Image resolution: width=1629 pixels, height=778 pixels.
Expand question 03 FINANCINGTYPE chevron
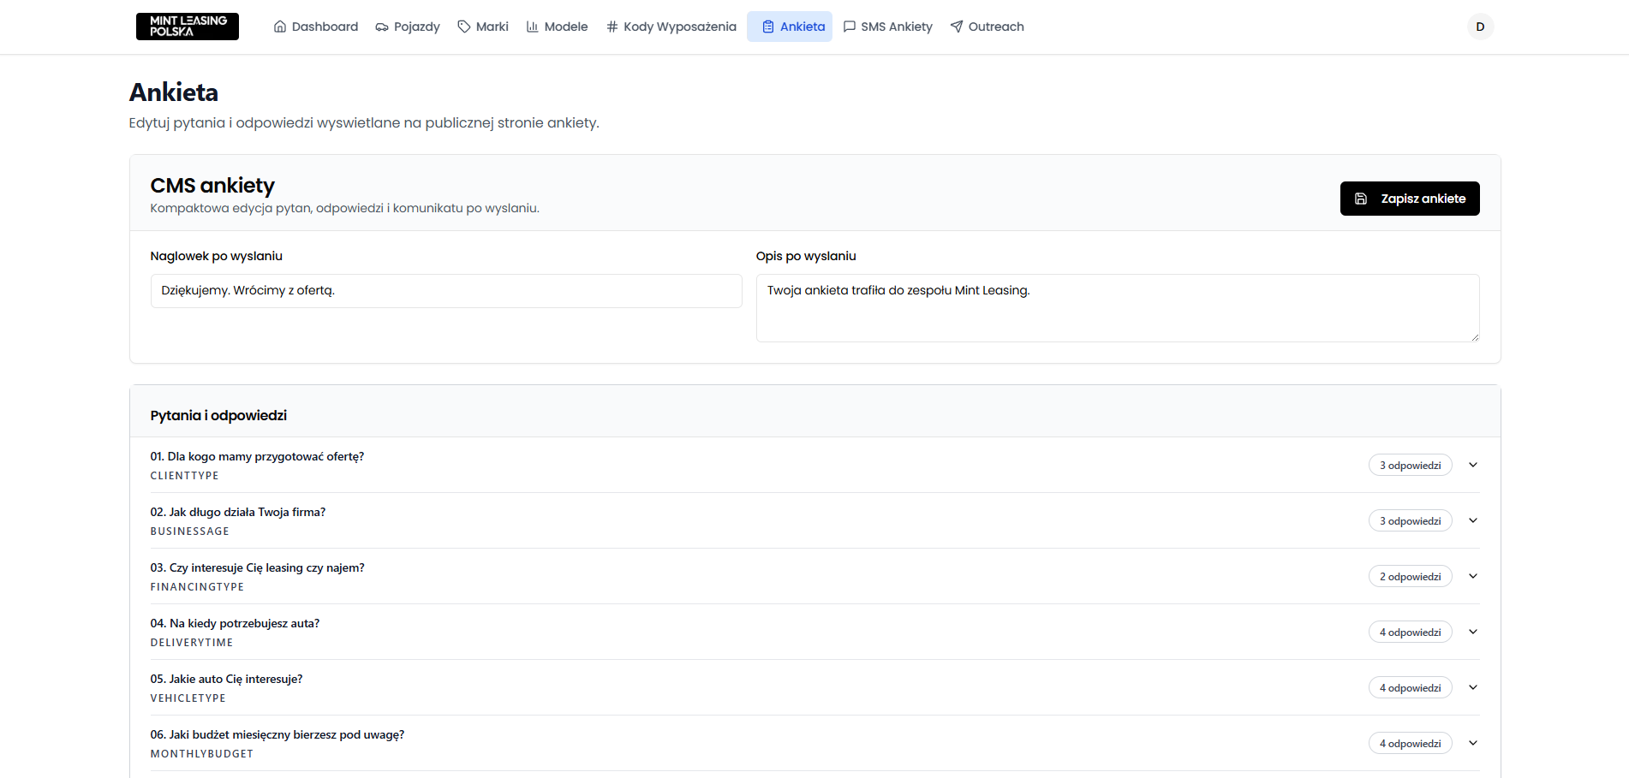tap(1473, 576)
